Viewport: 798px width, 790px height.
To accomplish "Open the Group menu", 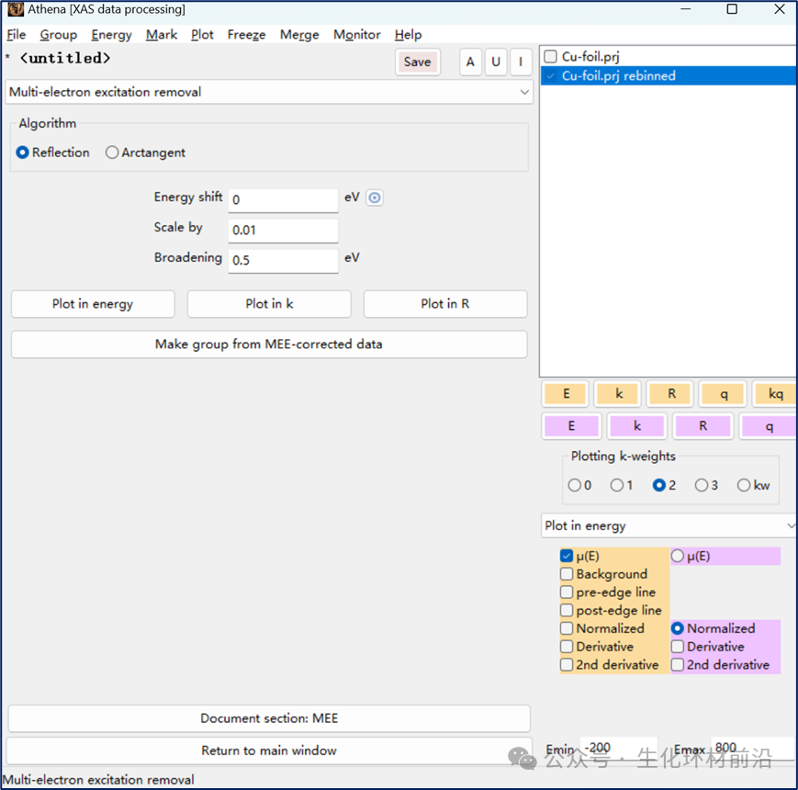I will click(x=59, y=35).
